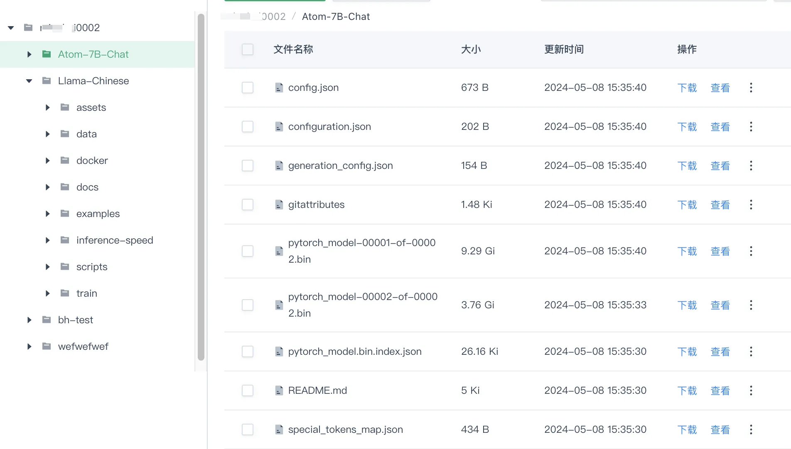This screenshot has width=791, height=449.
Task: Click the Llama-Chinese folder icon
Action: (47, 81)
